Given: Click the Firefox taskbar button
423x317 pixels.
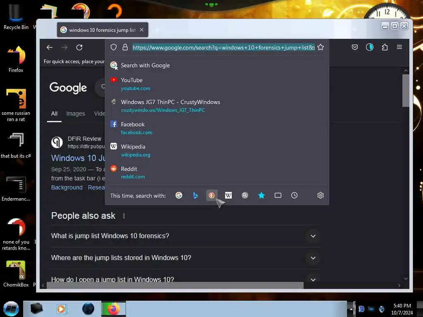Looking at the screenshot, I should [x=114, y=309].
